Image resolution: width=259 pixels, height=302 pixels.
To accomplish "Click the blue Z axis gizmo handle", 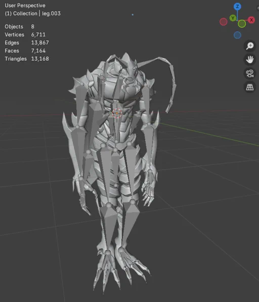I will (237, 7).
